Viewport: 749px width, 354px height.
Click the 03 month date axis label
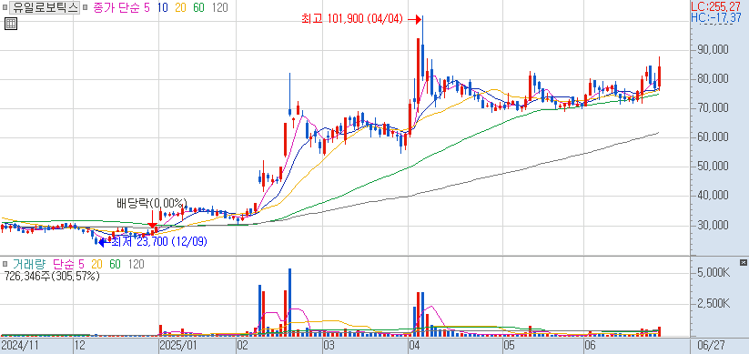pos(329,345)
